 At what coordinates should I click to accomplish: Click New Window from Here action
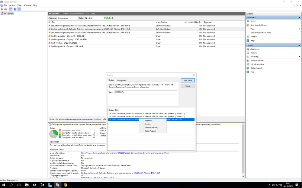(x=260, y=33)
